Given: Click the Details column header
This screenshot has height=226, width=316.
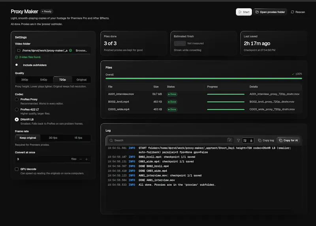Looking at the screenshot, I should 254,87.
